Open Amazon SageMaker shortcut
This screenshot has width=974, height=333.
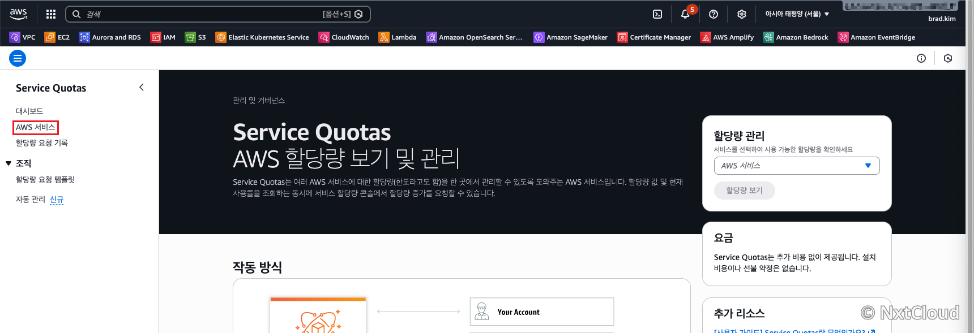click(x=571, y=37)
